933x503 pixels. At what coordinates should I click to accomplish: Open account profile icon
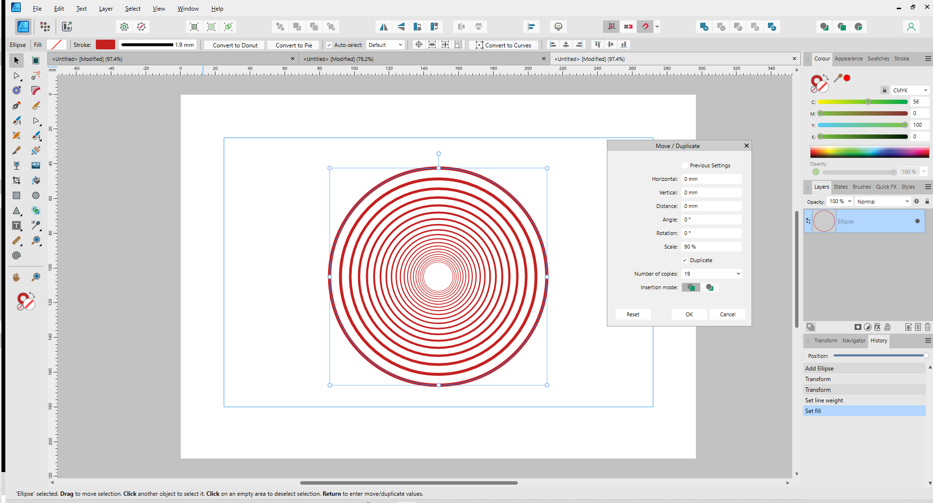pos(911,27)
